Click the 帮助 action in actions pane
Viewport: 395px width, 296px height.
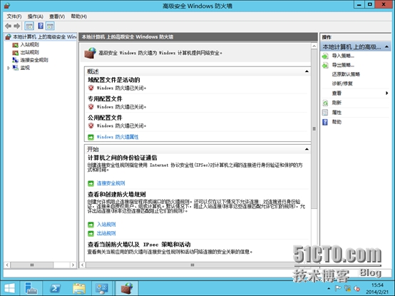tap(337, 122)
